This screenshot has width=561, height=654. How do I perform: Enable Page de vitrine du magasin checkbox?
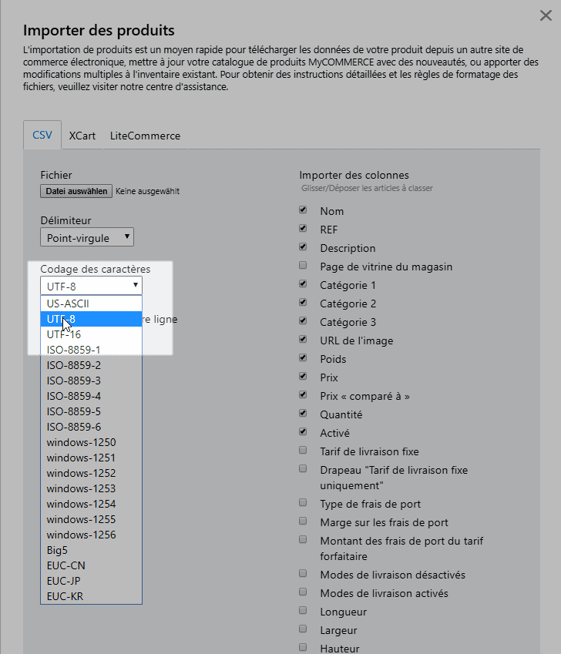point(303,265)
